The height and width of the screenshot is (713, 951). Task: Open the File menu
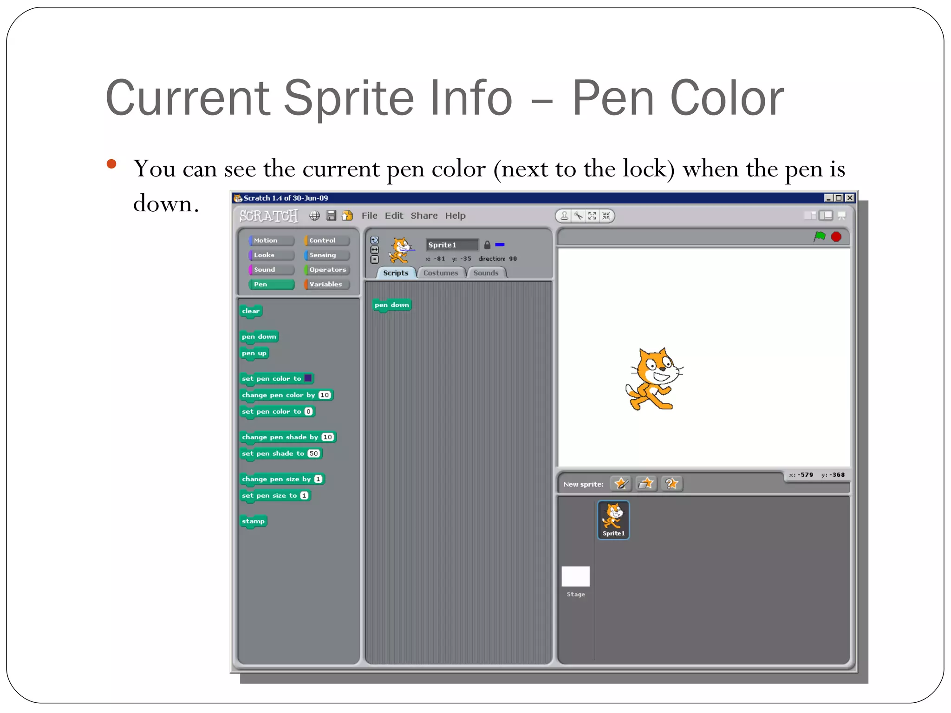pos(369,216)
